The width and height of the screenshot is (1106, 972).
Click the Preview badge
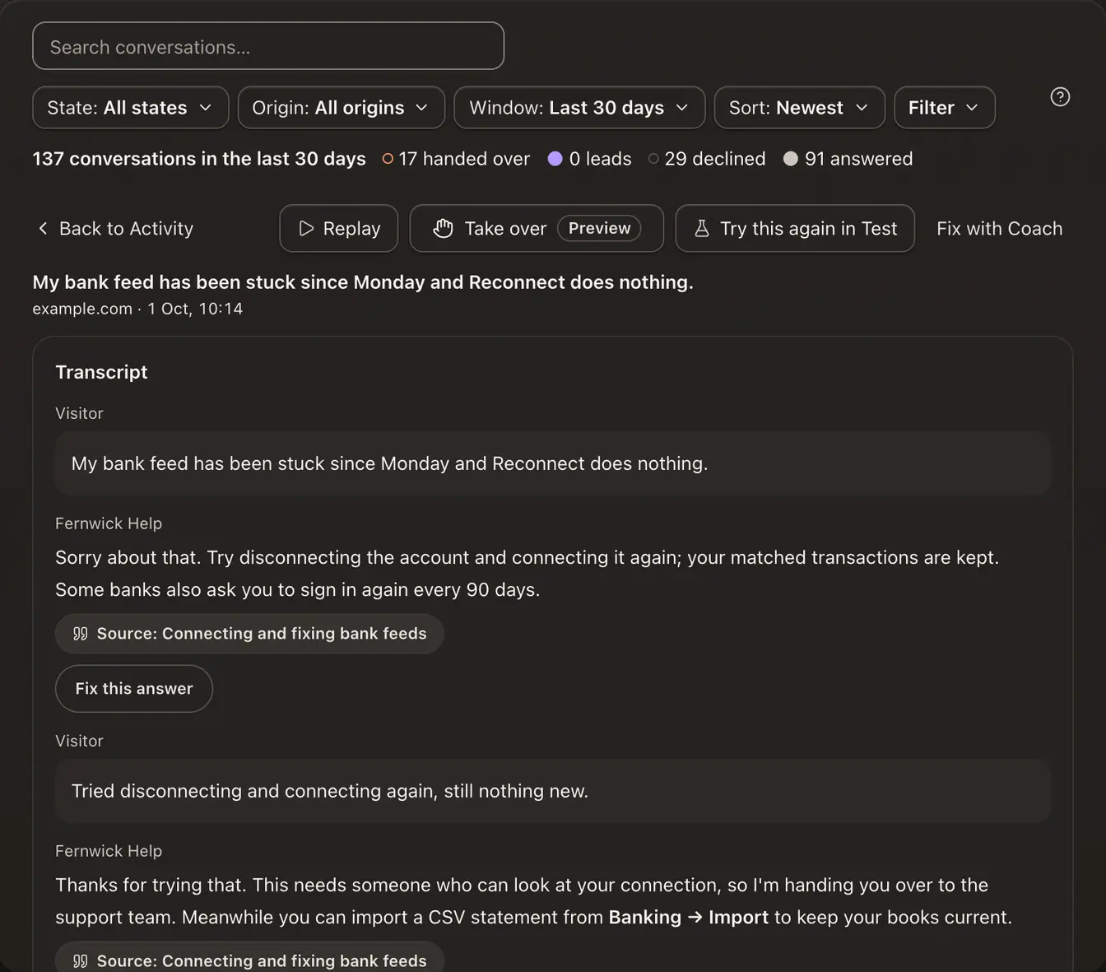(x=599, y=228)
